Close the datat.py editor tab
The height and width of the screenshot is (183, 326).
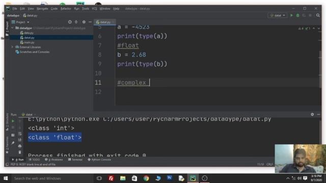tap(113, 22)
